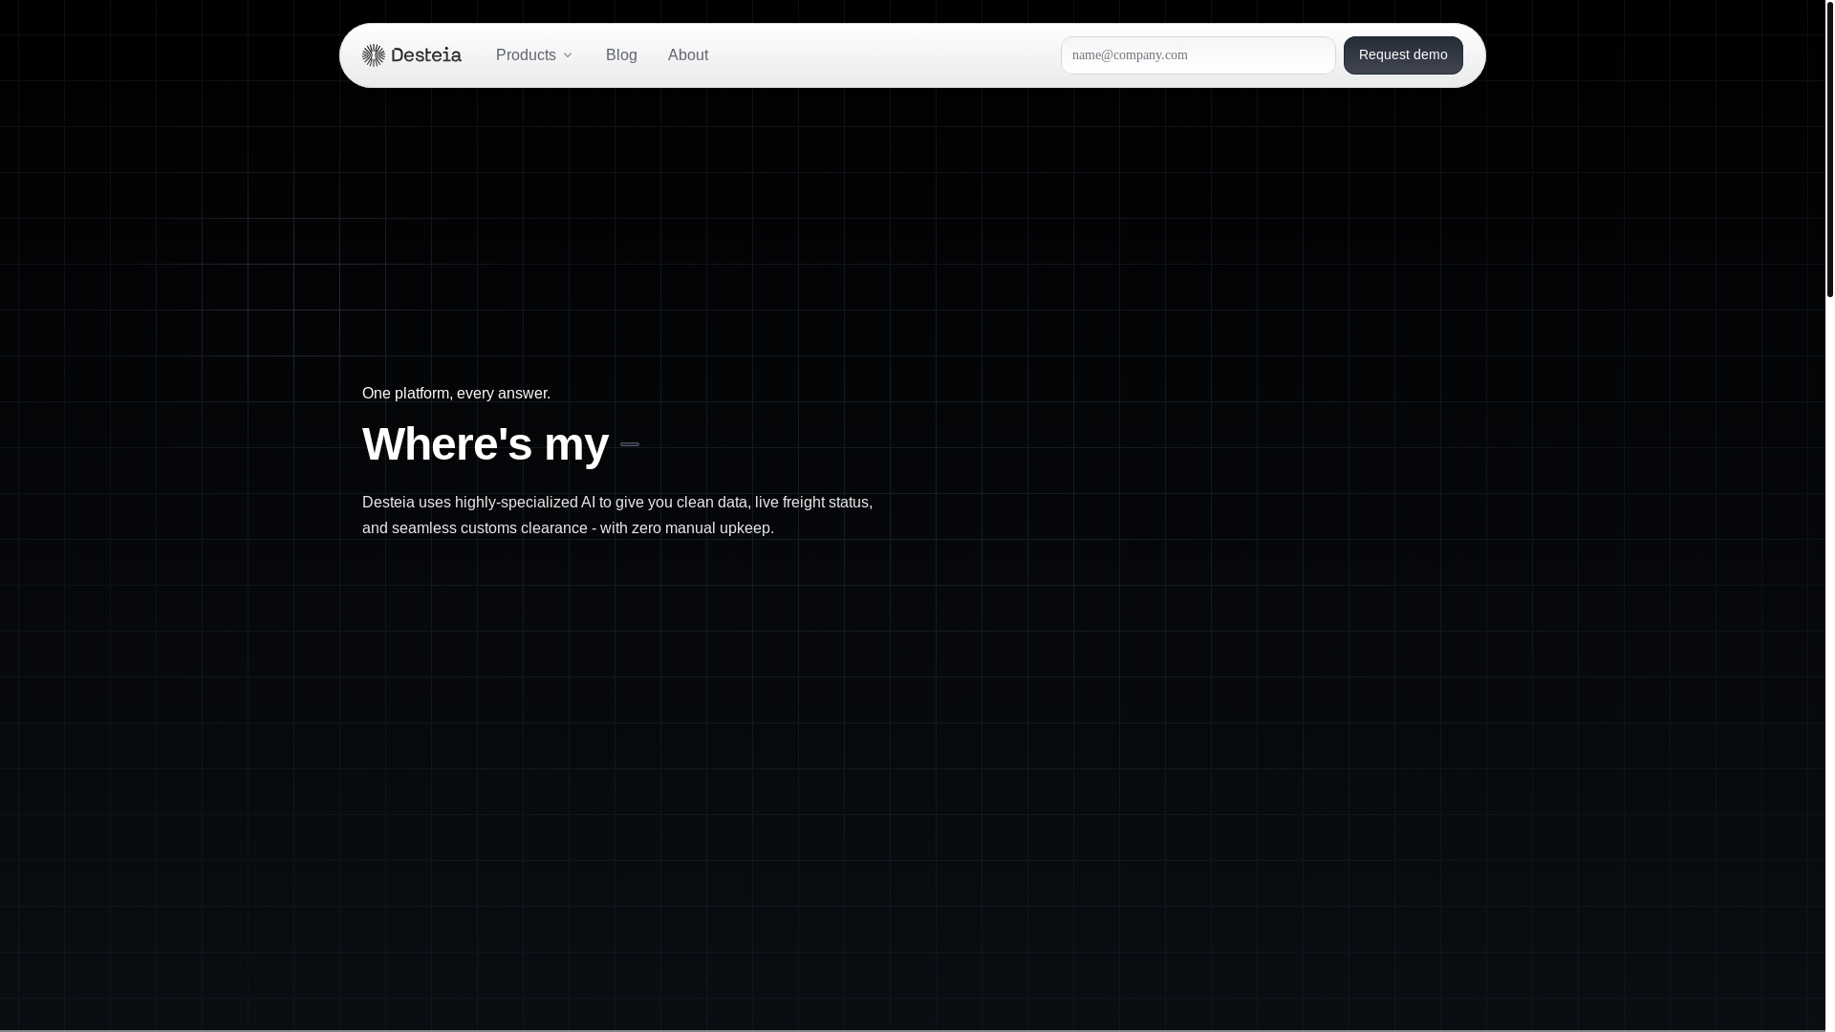Go to the About page
This screenshot has width=1835, height=1032.
click(688, 55)
